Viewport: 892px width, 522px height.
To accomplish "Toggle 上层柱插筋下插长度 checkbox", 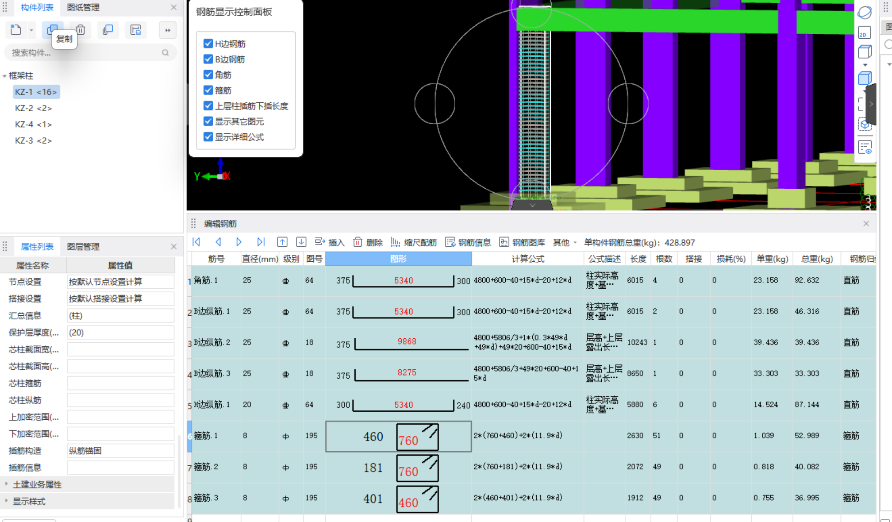I will [208, 105].
